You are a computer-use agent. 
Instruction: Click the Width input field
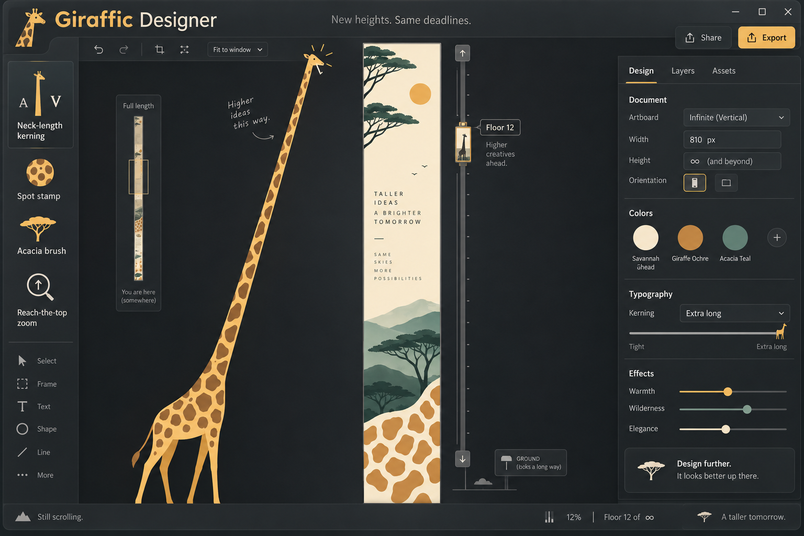[x=732, y=140]
